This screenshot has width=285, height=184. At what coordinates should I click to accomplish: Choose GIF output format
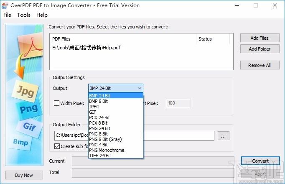(116, 112)
